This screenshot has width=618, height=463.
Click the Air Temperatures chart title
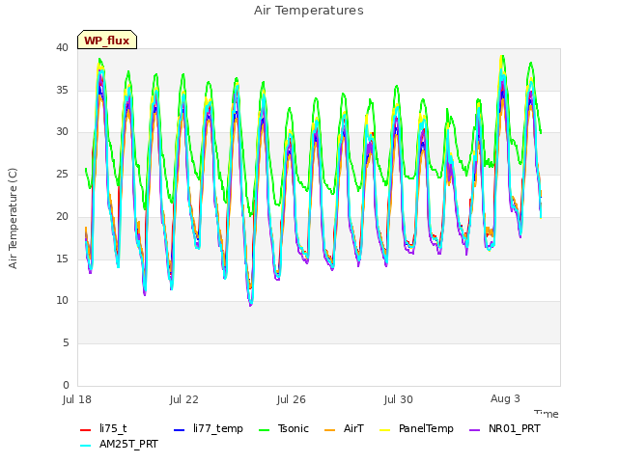(x=309, y=11)
